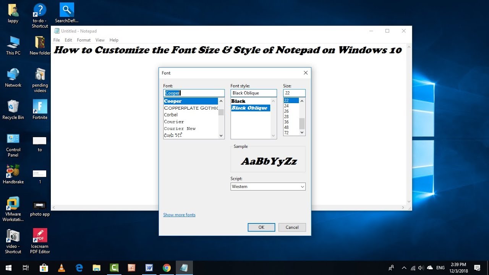Select New folder desktop icon
489x275 pixels.
(40, 45)
